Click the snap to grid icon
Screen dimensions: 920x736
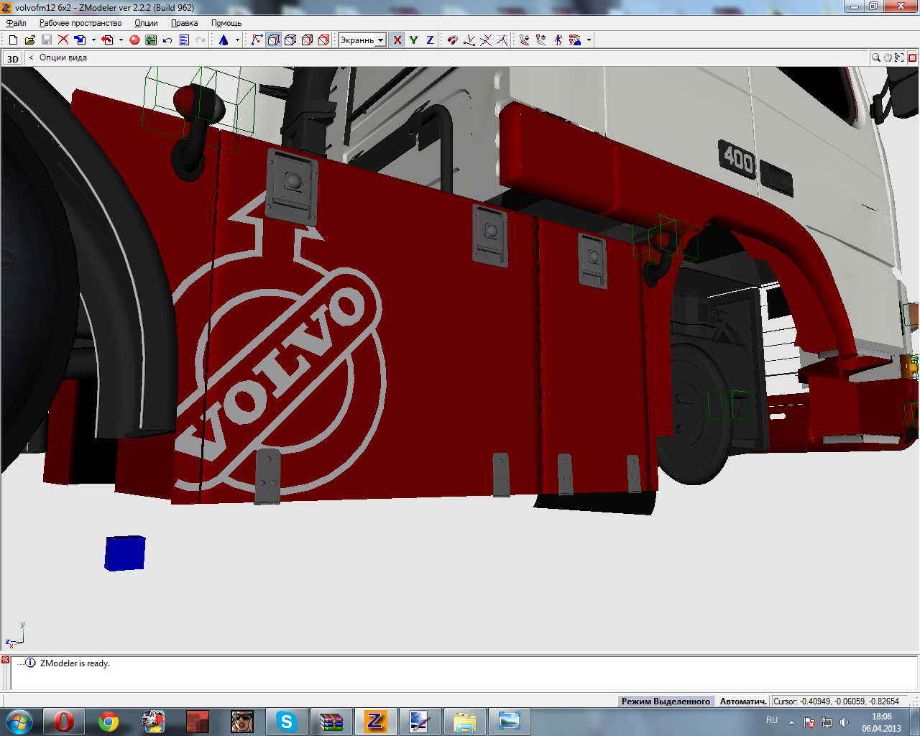click(502, 40)
